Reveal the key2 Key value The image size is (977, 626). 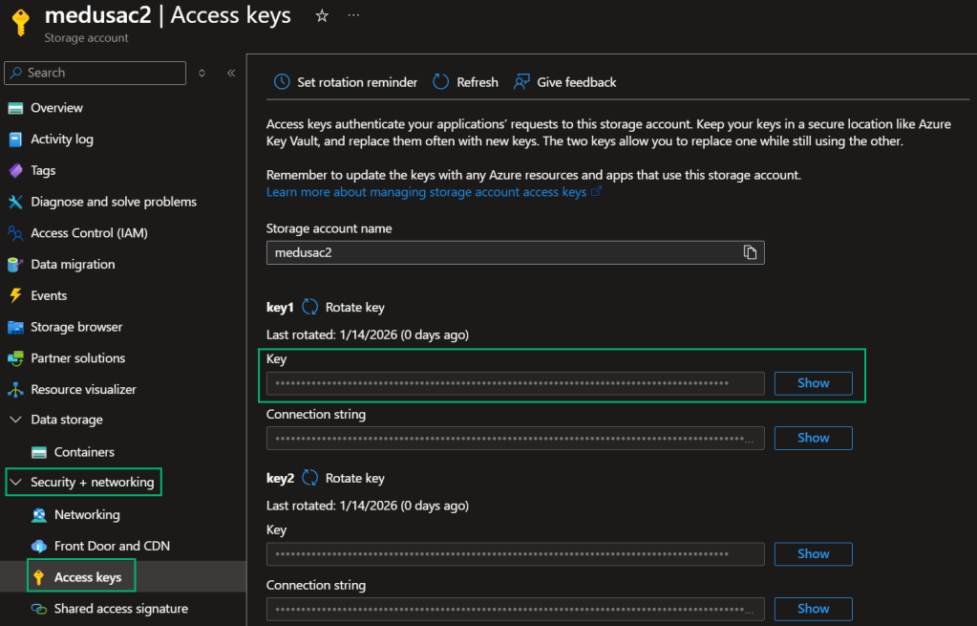pyautogui.click(x=813, y=553)
